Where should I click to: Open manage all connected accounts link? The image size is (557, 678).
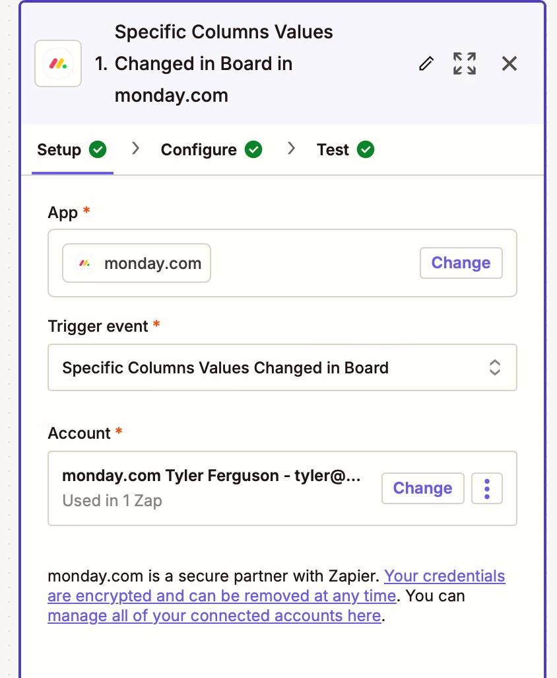(214, 616)
